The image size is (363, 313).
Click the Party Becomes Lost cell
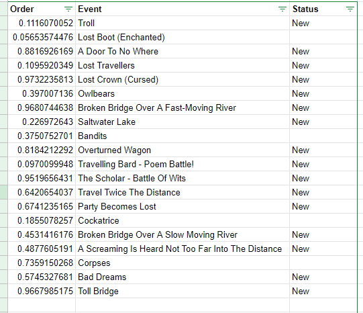183,206
